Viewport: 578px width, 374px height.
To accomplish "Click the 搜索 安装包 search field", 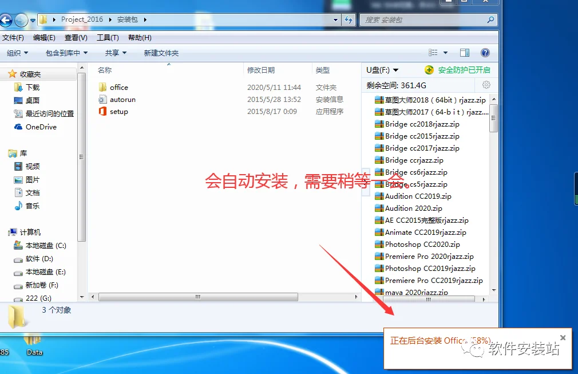I will coord(423,20).
